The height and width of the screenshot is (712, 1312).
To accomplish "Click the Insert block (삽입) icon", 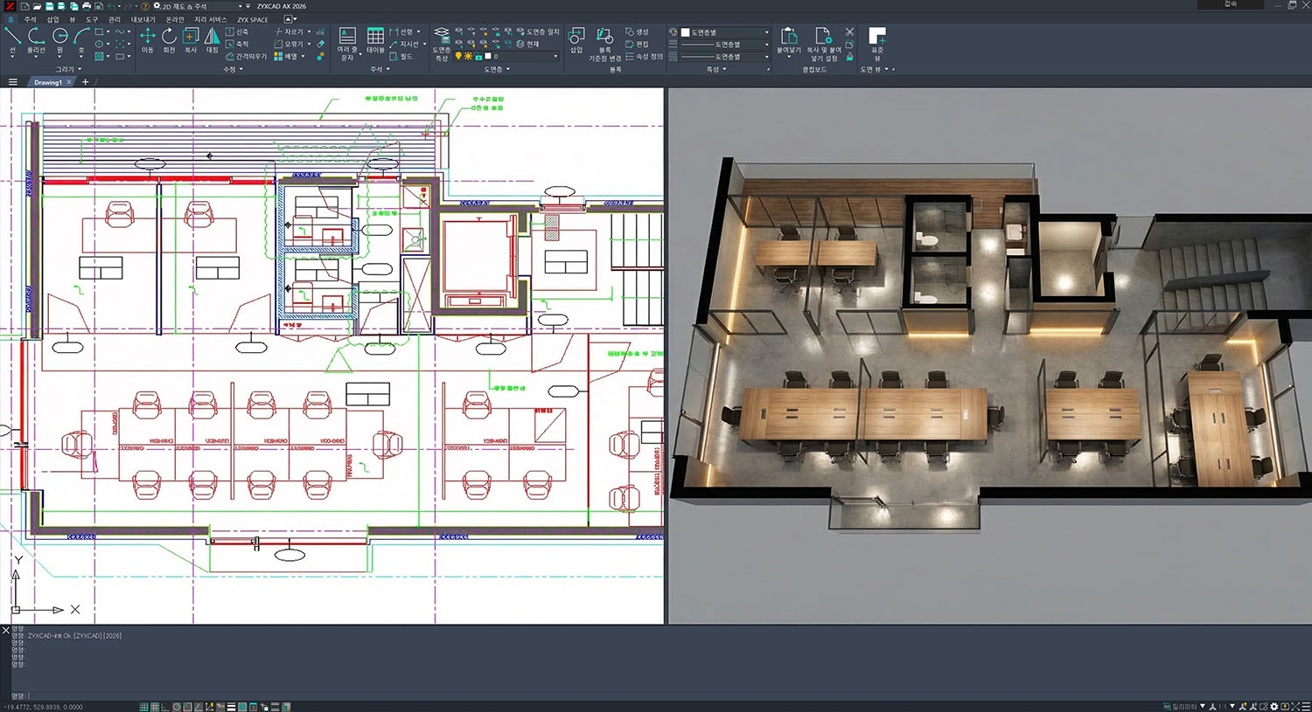I will [576, 37].
